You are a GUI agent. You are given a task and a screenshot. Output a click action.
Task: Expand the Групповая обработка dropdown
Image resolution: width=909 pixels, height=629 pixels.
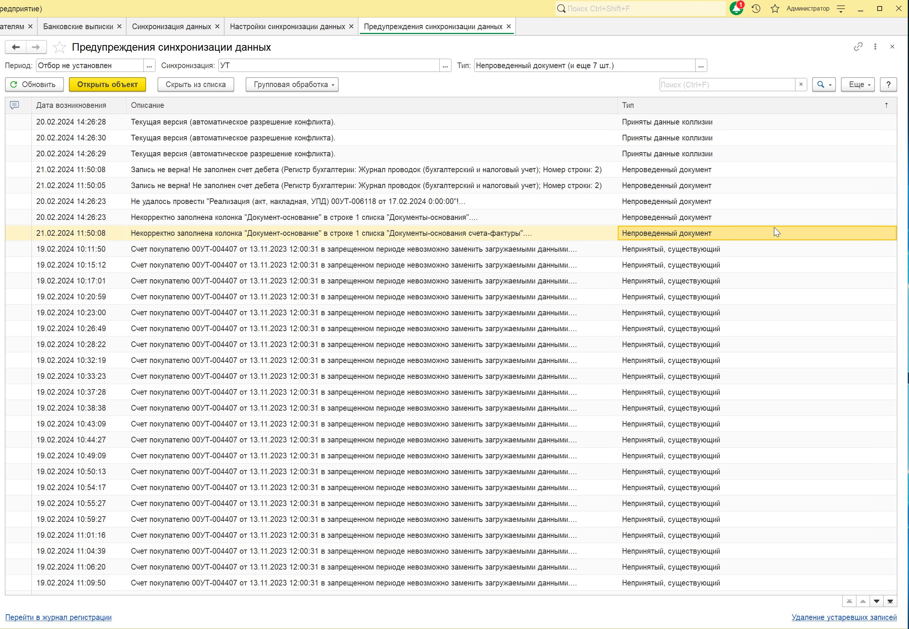click(292, 84)
